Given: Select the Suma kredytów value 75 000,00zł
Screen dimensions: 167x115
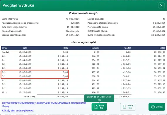Looking at the screenshot, I should coord(72,19).
